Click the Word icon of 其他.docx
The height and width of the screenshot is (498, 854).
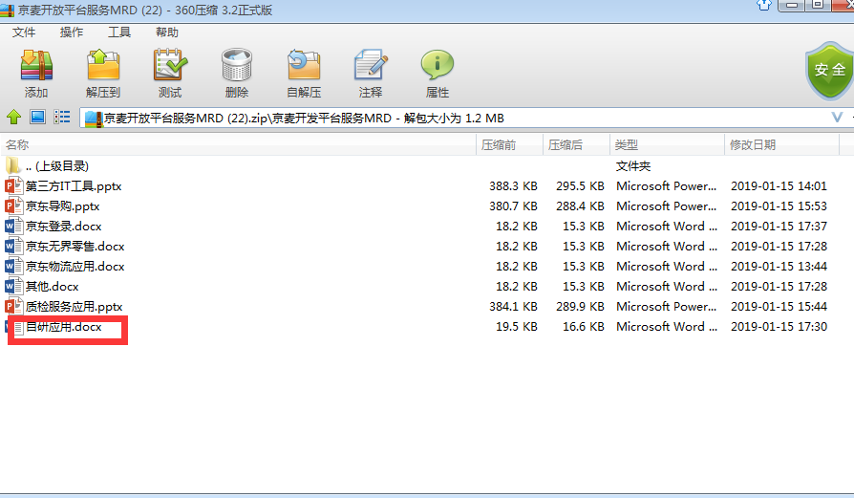[13, 286]
